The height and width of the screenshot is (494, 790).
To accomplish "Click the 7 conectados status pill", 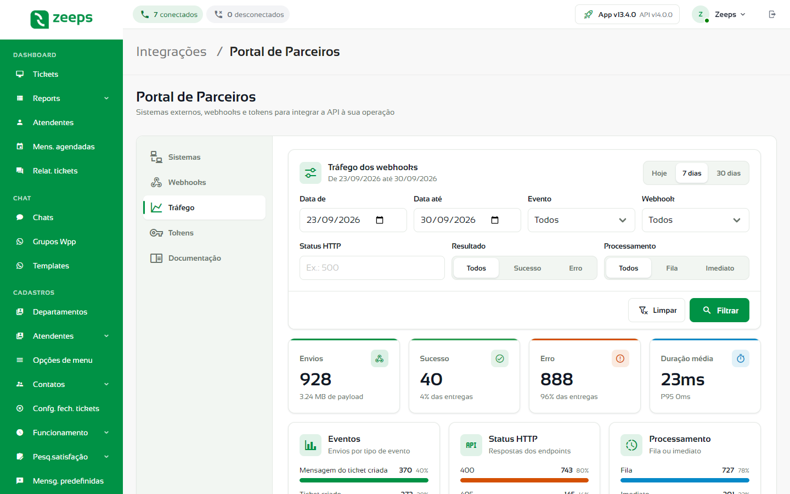I will point(168,14).
